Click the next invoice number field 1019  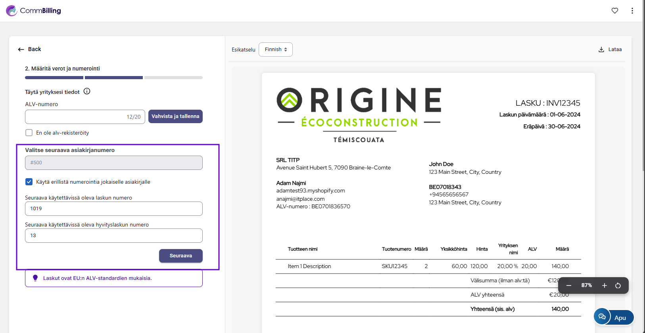click(x=113, y=209)
